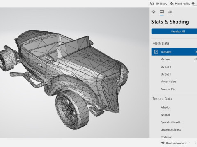
Task: Open the 3D library
Action: (158, 4)
